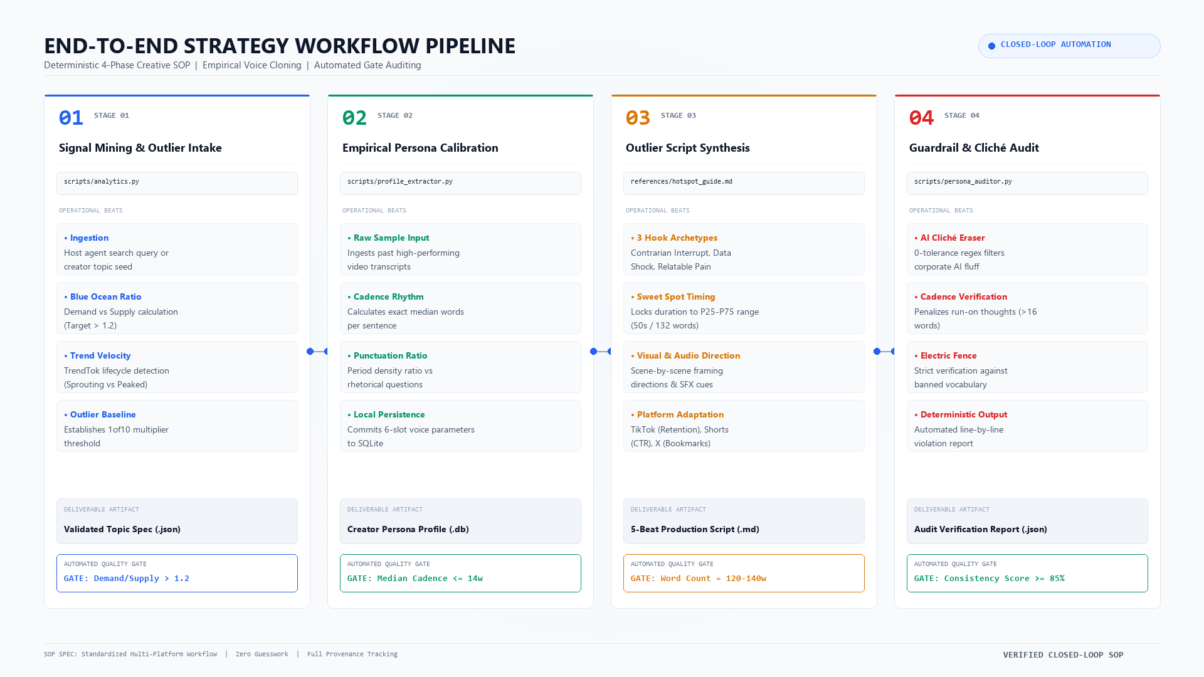Image resolution: width=1204 pixels, height=677 pixels.
Task: Select the Stage 03 number '03'
Action: tap(638, 118)
